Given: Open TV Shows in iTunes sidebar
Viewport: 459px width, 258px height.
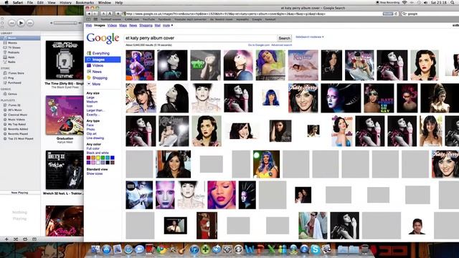Looking at the screenshot, I should click(14, 48).
